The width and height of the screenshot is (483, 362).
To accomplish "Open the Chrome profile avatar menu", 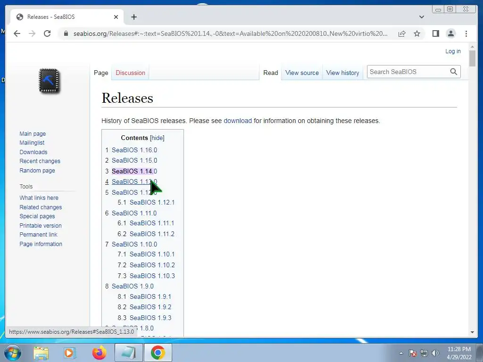I will [451, 33].
